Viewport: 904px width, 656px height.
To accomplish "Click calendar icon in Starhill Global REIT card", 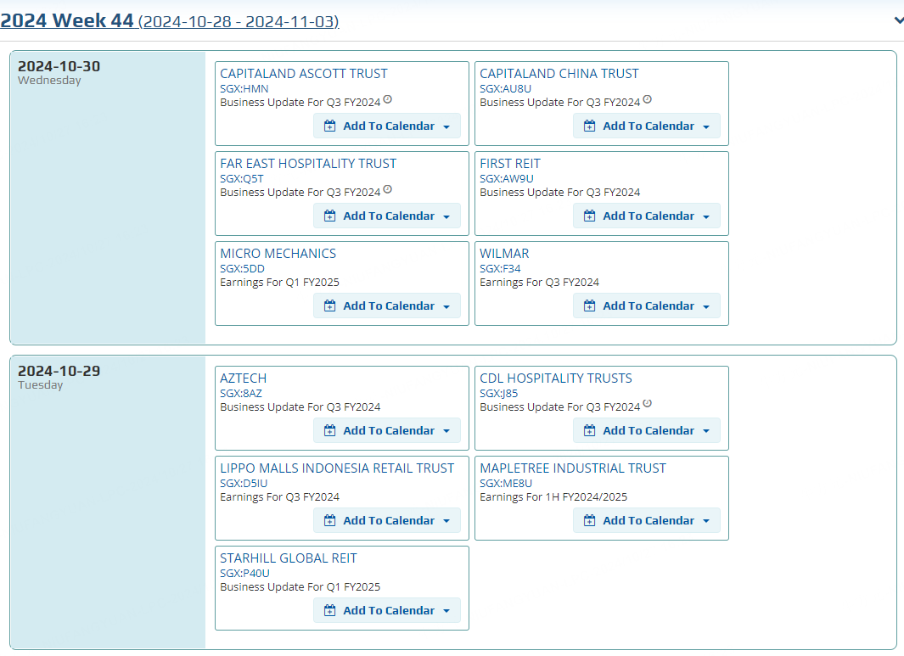I will click(x=330, y=610).
